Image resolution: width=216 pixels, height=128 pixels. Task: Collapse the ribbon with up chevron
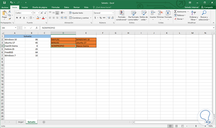pyautogui.click(x=214, y=23)
